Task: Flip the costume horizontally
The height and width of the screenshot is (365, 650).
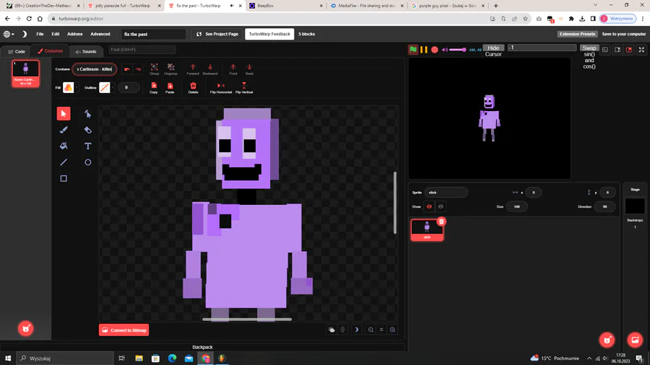Action: click(x=221, y=88)
